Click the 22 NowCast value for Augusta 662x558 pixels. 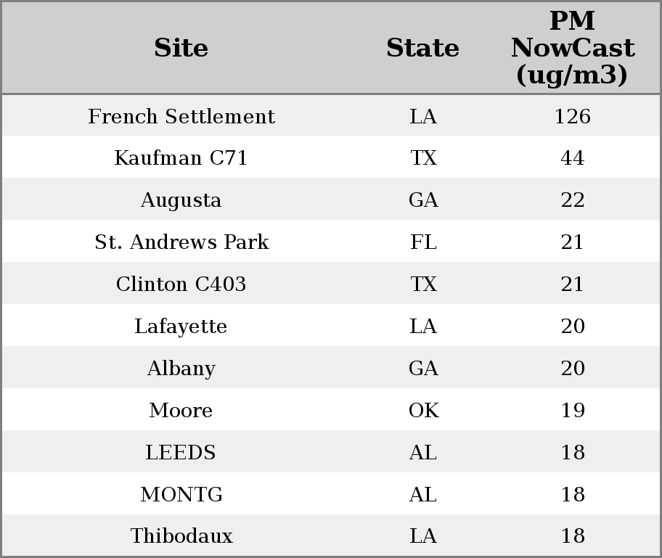tap(572, 200)
